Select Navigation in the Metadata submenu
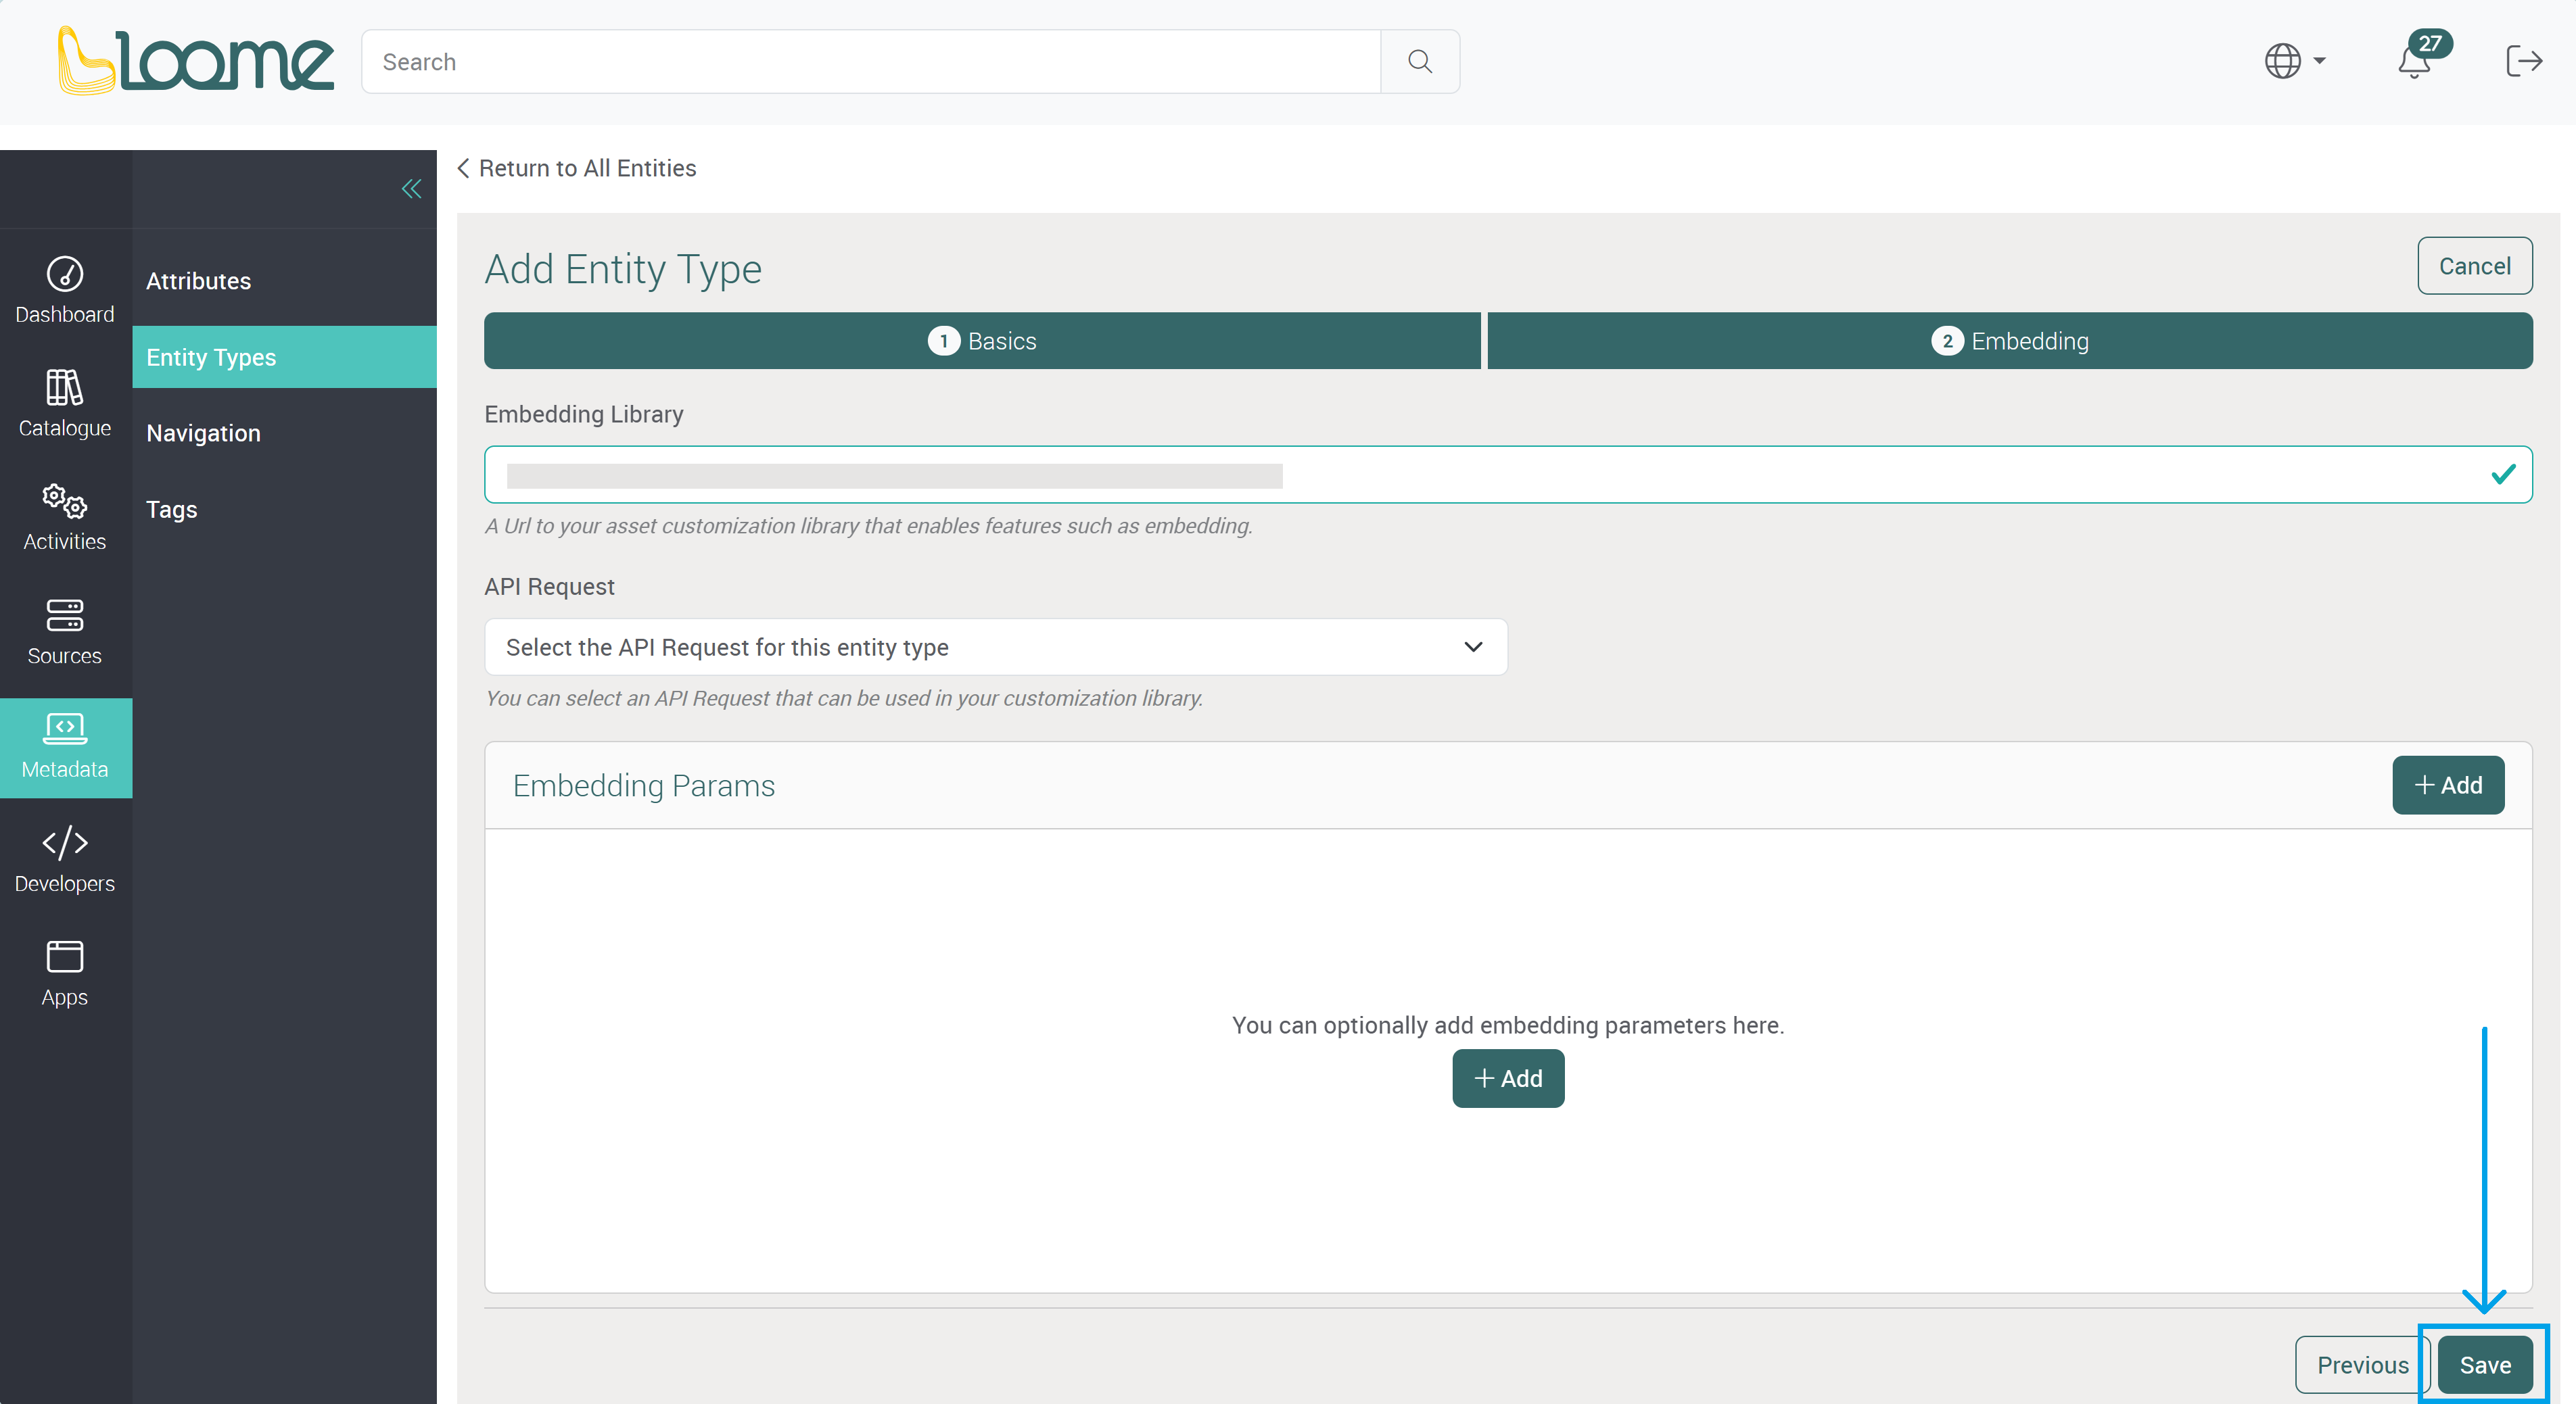 [284, 433]
